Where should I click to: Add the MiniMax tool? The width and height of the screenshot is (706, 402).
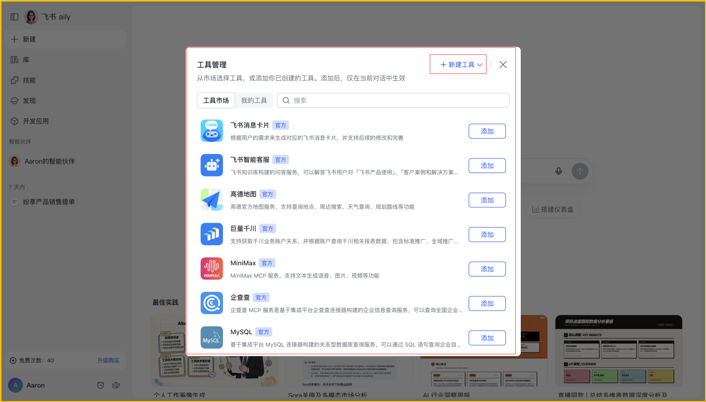pyautogui.click(x=487, y=269)
